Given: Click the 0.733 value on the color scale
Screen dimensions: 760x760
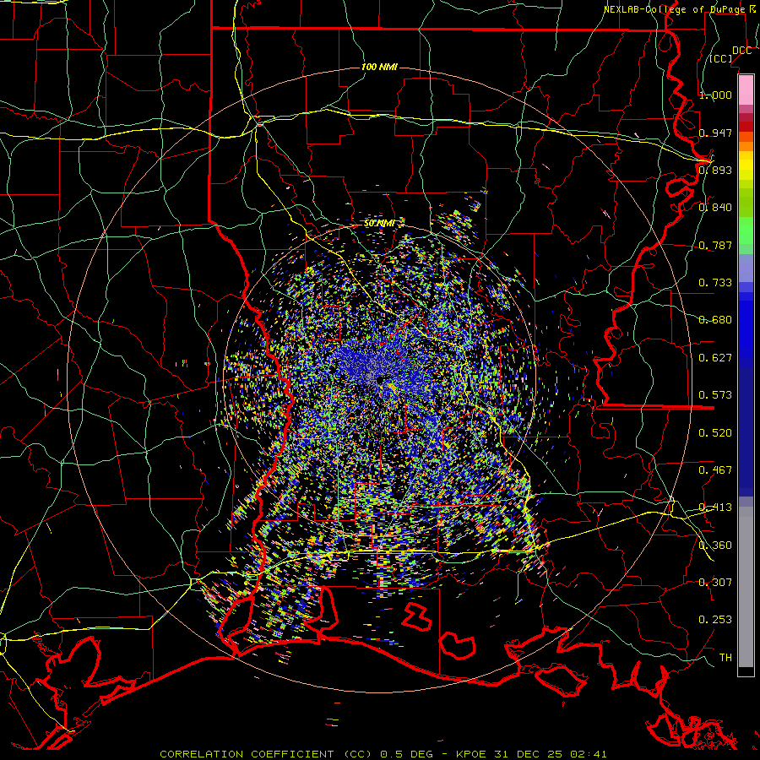Looking at the screenshot, I should (x=715, y=282).
